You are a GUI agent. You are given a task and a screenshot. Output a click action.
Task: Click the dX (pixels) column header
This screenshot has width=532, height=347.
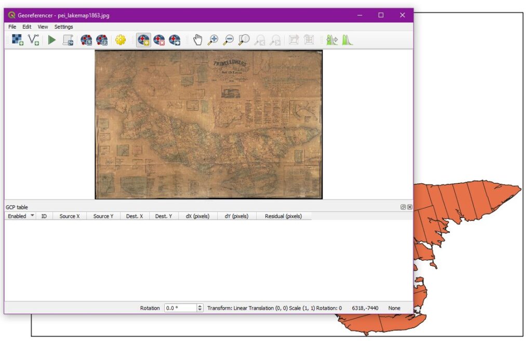pos(198,216)
